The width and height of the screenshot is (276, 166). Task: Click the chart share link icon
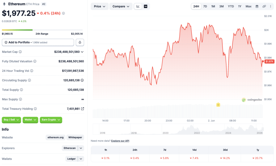click(x=264, y=6)
